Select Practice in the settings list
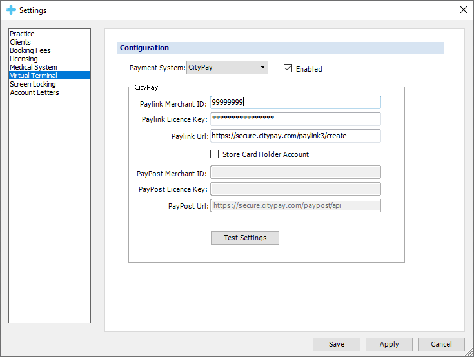 point(22,34)
